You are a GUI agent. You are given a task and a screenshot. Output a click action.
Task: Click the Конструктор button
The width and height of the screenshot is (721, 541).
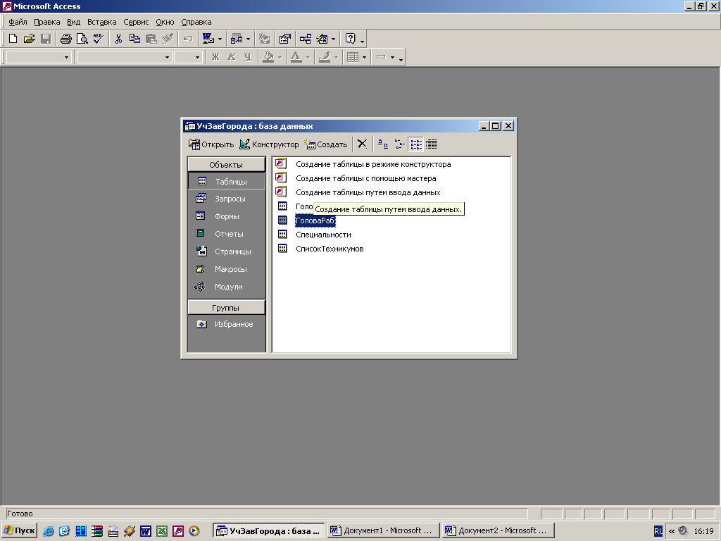point(269,144)
